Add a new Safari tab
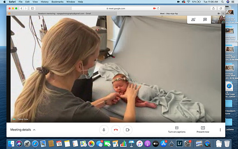Viewport: 238px width, 149px height. (x=223, y=14)
